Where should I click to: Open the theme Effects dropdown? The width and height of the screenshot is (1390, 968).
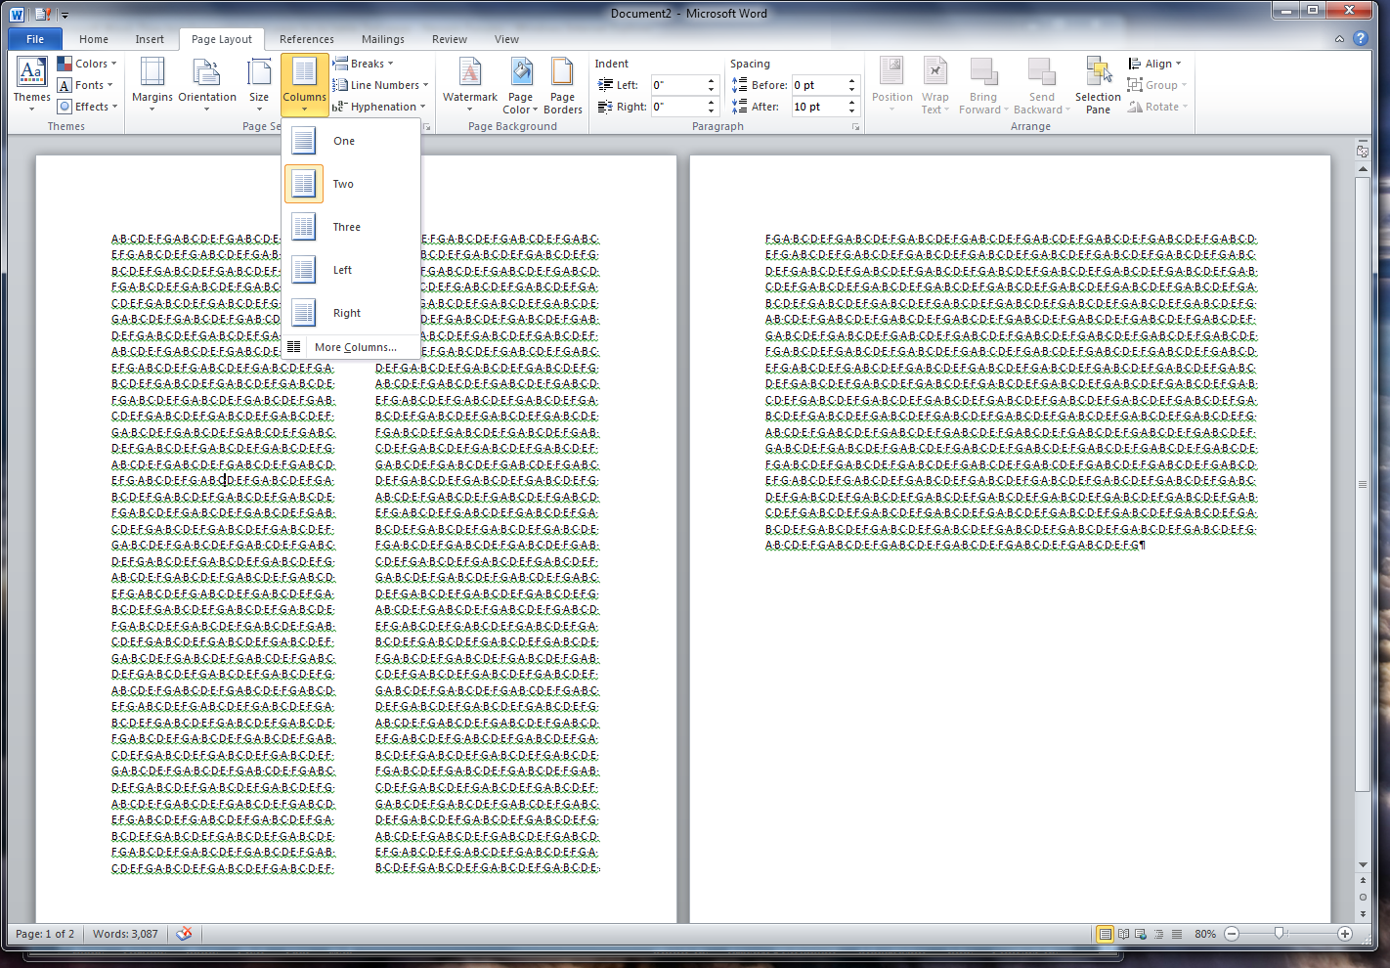pyautogui.click(x=87, y=107)
